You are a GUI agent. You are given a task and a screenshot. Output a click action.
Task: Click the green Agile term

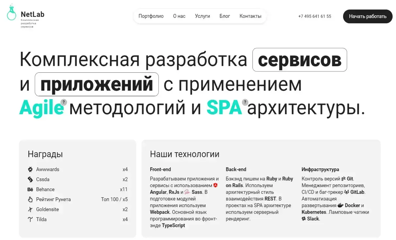[41, 108]
